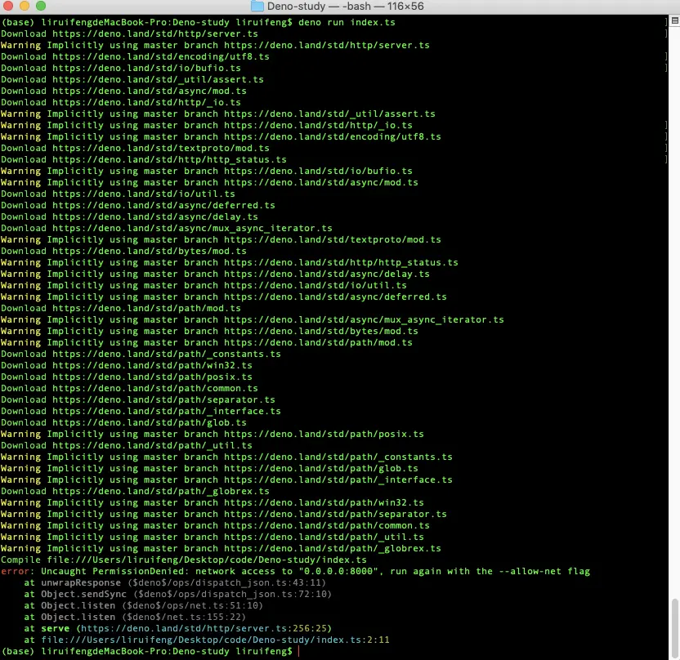680x660 pixels.
Task: Select Warning line for async/mod.ts
Action: tap(209, 182)
